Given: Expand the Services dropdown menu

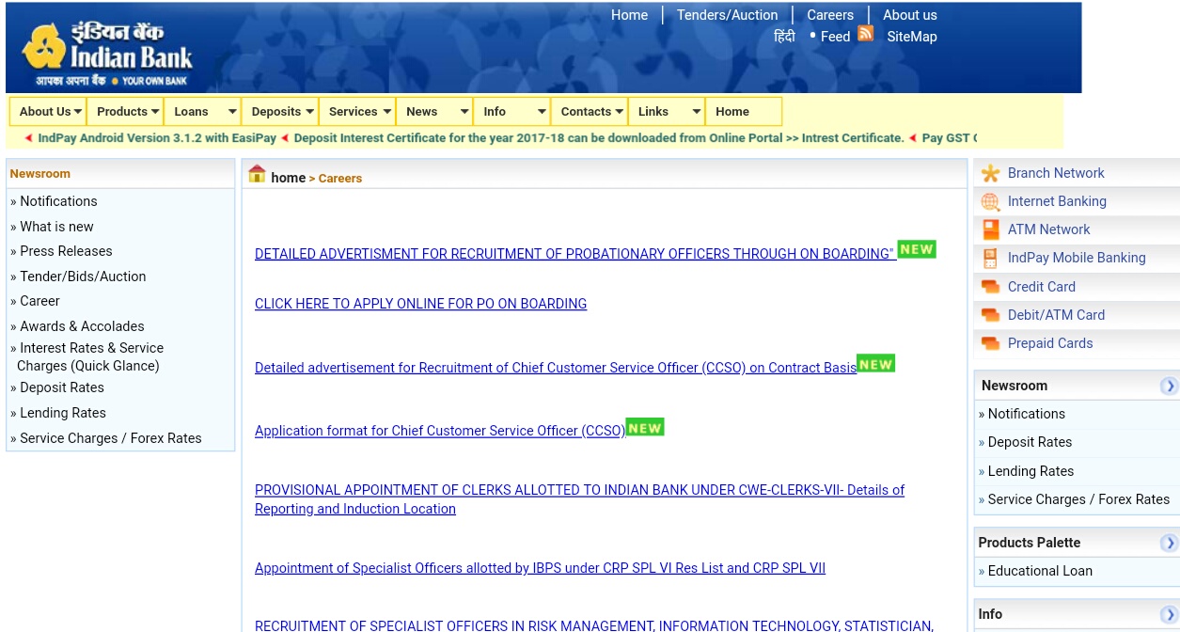Looking at the screenshot, I should (357, 111).
